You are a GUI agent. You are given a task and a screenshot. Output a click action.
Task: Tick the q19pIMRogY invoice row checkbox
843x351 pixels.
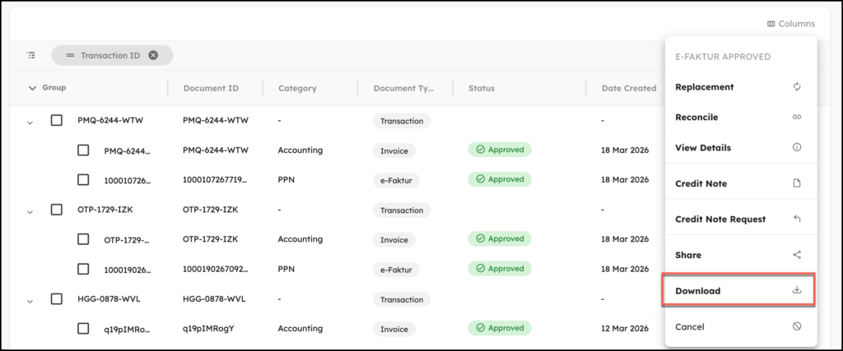[83, 328]
